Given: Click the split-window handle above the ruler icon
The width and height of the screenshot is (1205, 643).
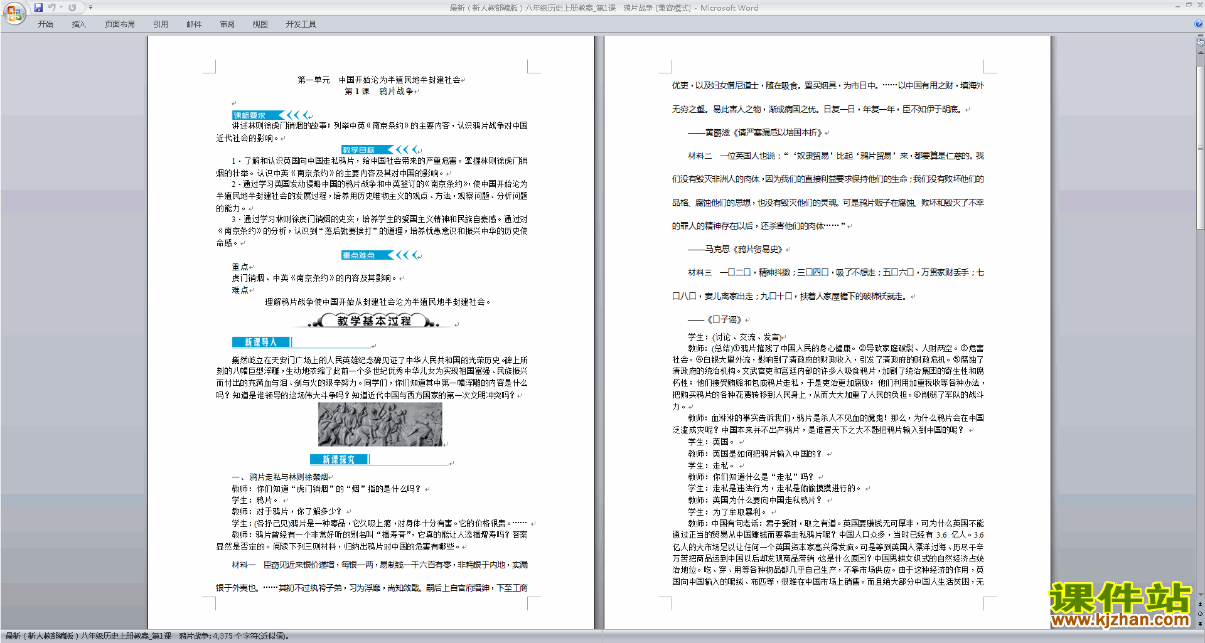Looking at the screenshot, I should pos(1200,36).
